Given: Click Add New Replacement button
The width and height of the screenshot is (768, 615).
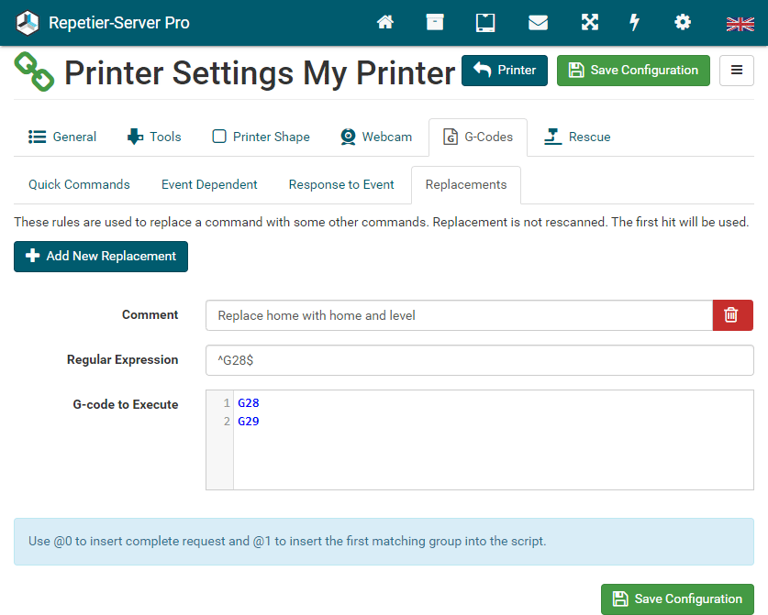Looking at the screenshot, I should (101, 257).
